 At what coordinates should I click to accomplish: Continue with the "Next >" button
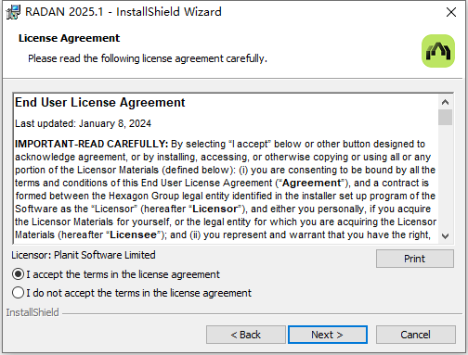(328, 335)
